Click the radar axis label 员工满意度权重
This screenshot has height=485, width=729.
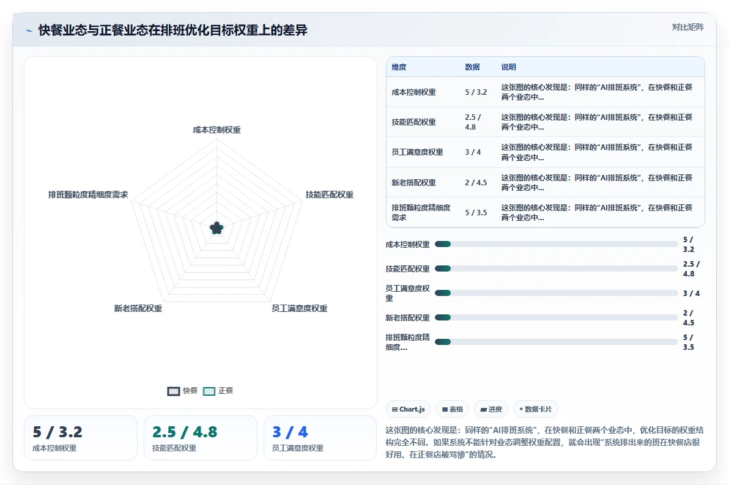300,308
